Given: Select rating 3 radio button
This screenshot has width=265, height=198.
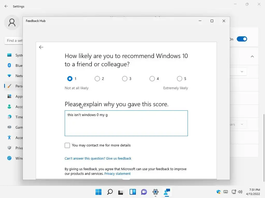Looking at the screenshot, I should tap(125, 79).
